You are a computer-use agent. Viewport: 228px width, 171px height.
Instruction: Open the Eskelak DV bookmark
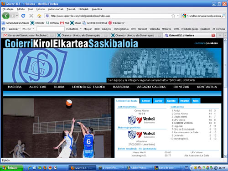(x=116, y=23)
